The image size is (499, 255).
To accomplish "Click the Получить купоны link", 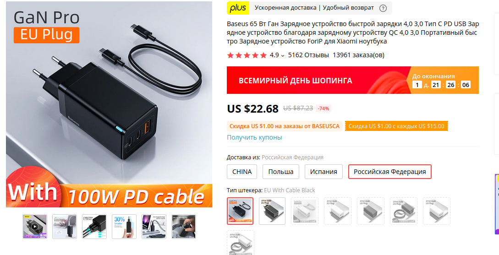I will [254, 137].
